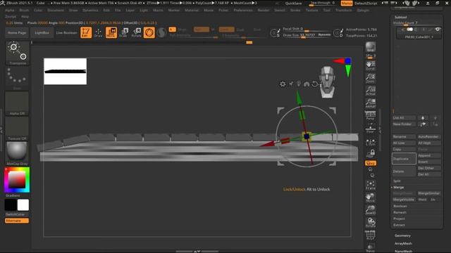This screenshot has height=253, width=451.
Task: Click the gizmo reset orientation icon
Action: click(315, 84)
